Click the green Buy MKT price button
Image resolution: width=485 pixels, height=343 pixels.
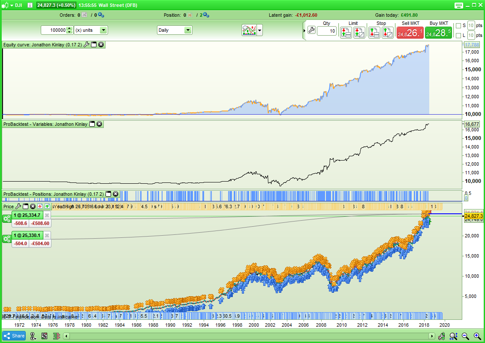coord(438,33)
